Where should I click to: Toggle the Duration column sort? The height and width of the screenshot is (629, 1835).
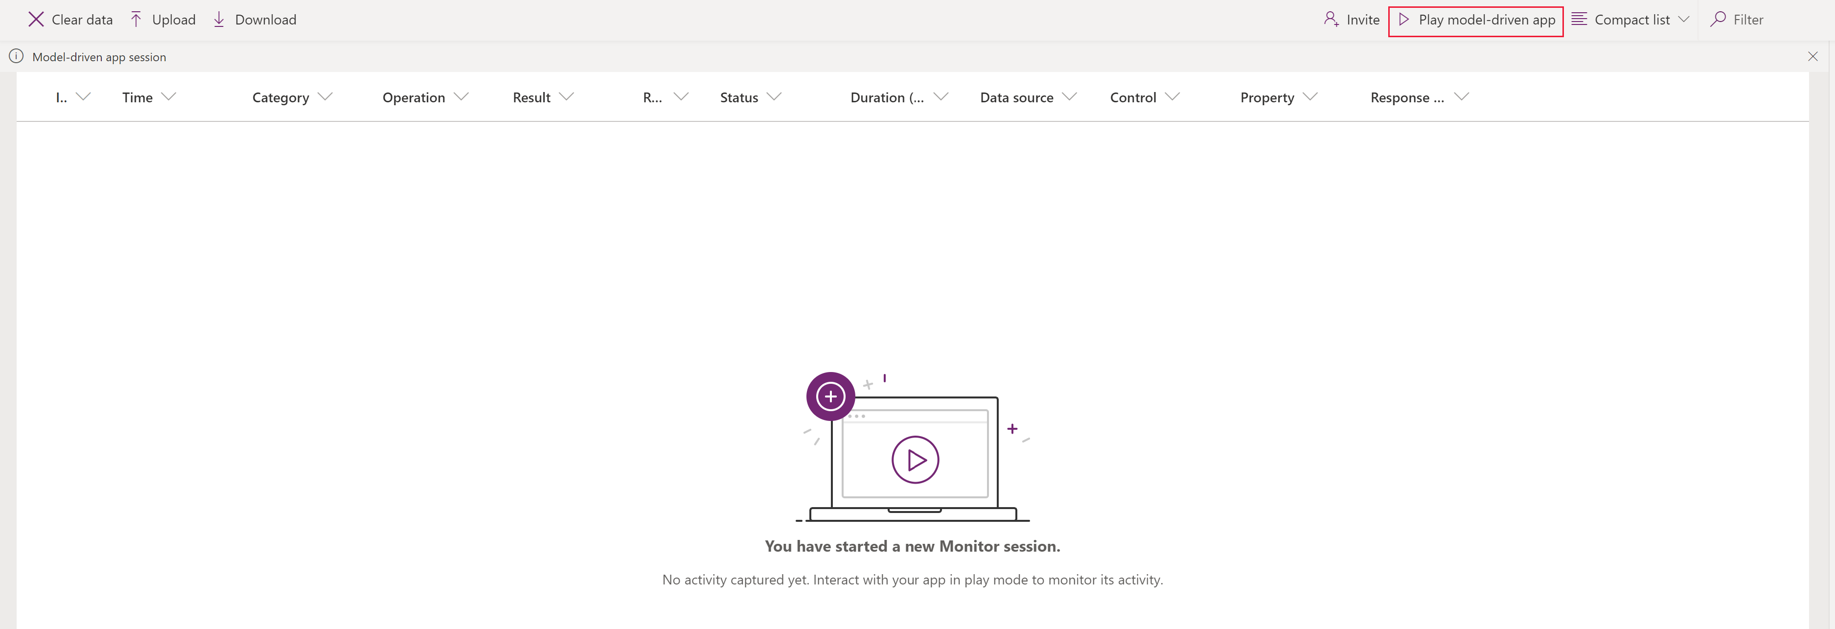[885, 96]
